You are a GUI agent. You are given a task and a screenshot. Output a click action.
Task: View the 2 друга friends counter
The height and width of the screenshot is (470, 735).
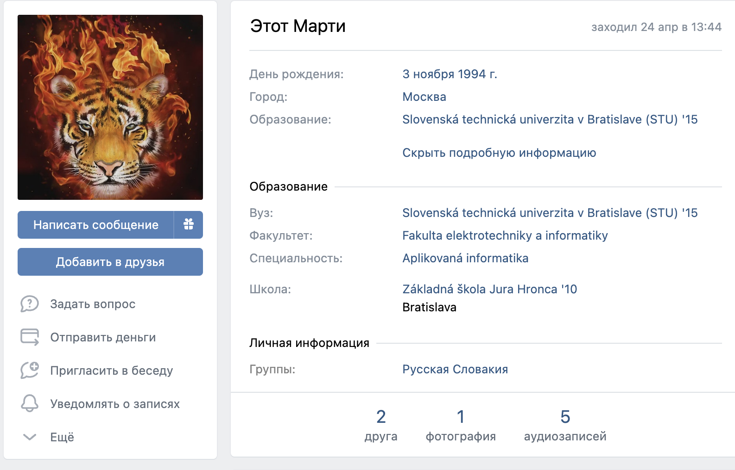[381, 425]
